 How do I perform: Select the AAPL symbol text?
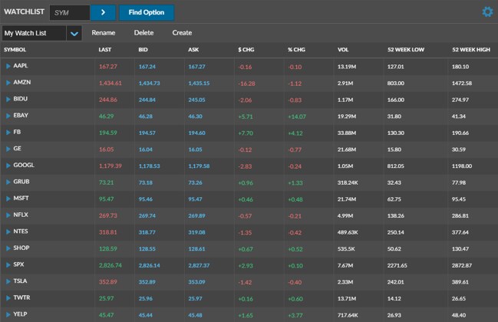pyautogui.click(x=21, y=66)
